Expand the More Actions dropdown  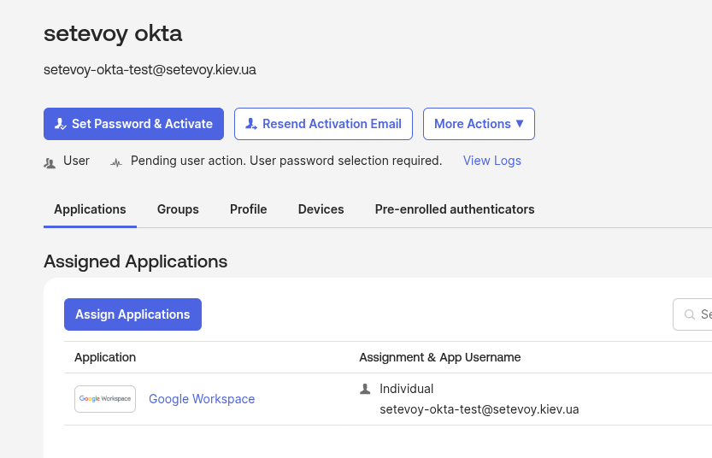479,124
